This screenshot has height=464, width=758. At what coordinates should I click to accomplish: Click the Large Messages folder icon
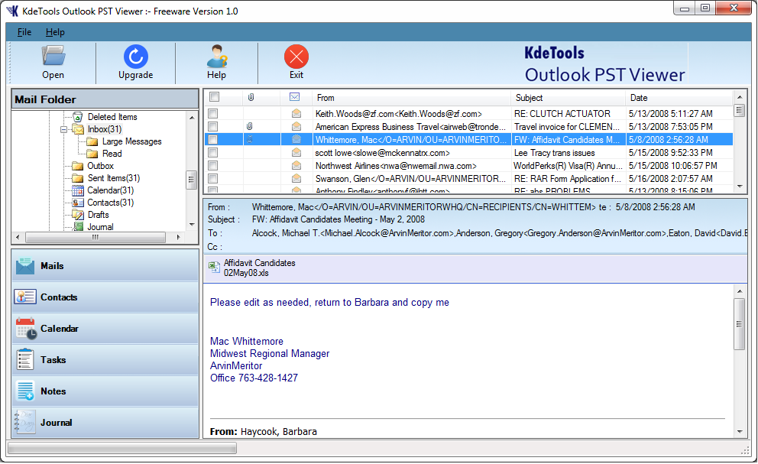click(92, 141)
